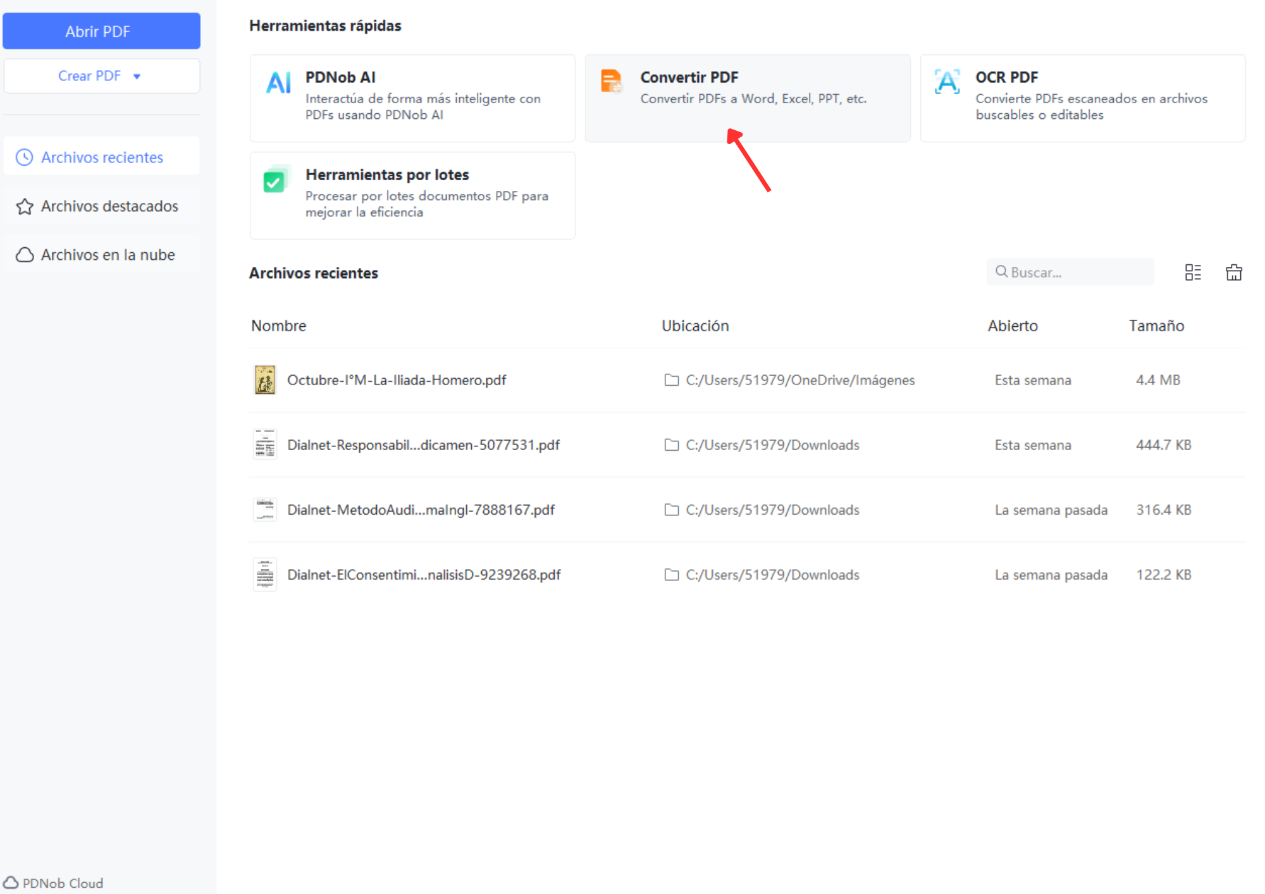Click the AI logo icon
The image size is (1265, 894).
(278, 83)
